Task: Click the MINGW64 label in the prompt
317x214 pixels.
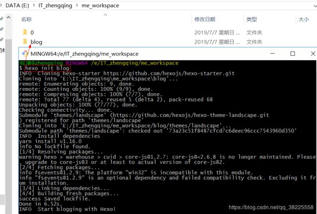Action: (x=77, y=63)
